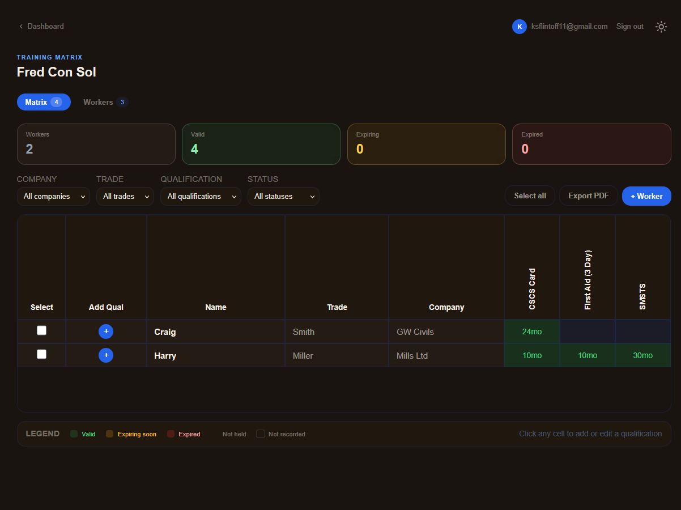
Task: Click the blue K user avatar
Action: click(520, 27)
